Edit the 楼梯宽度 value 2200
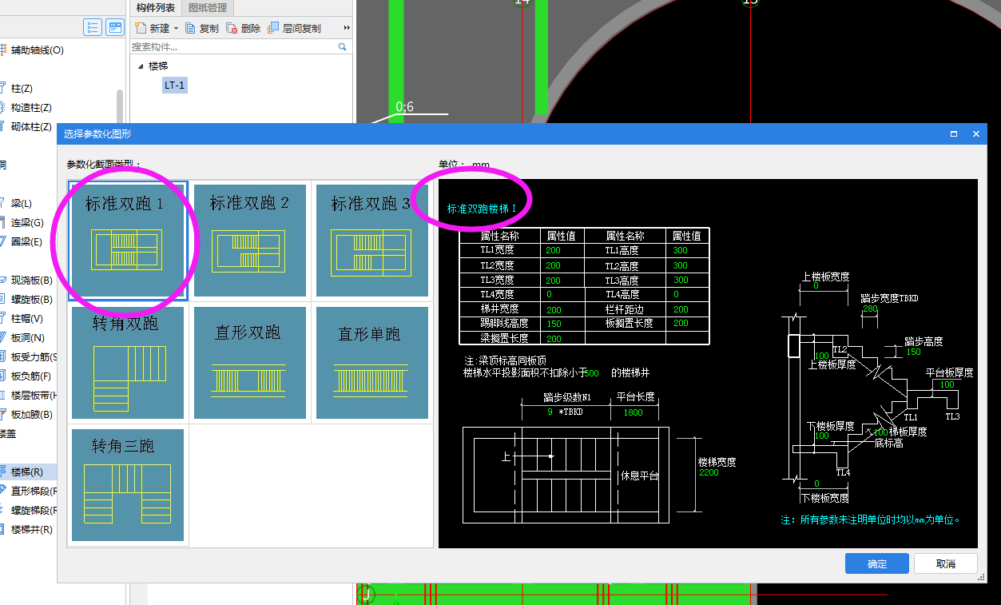 [708, 472]
